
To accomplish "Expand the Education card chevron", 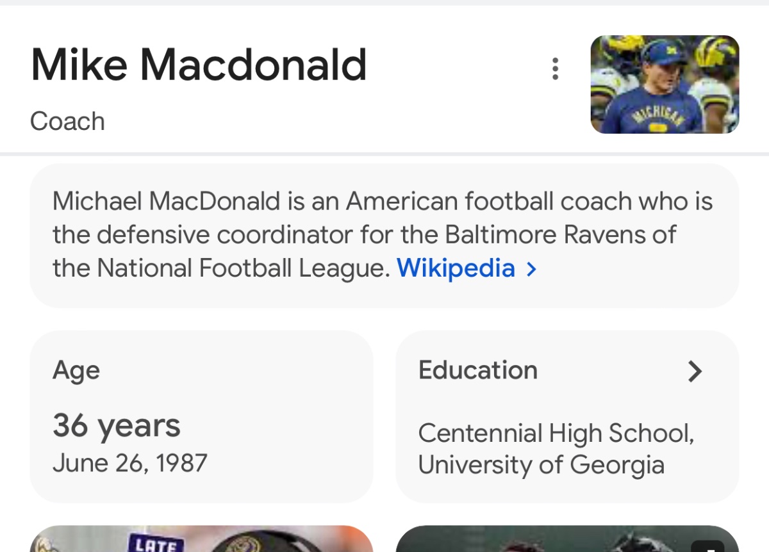I will tap(695, 371).
